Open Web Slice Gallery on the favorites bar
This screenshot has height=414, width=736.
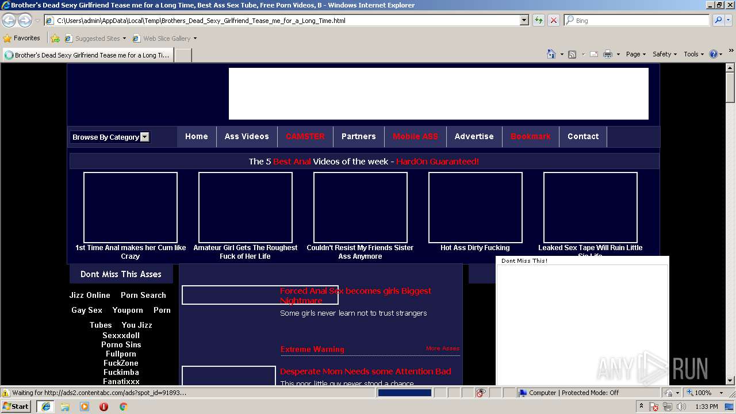click(x=164, y=39)
